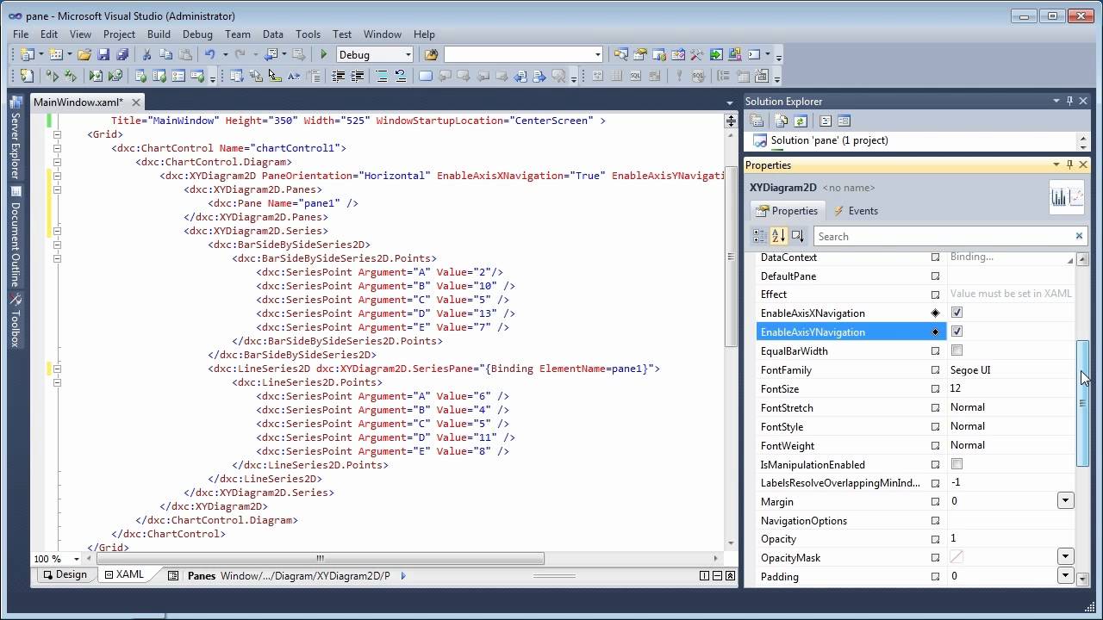The image size is (1103, 620).
Task: Open the 100% zoom dropdown
Action: pos(77,558)
